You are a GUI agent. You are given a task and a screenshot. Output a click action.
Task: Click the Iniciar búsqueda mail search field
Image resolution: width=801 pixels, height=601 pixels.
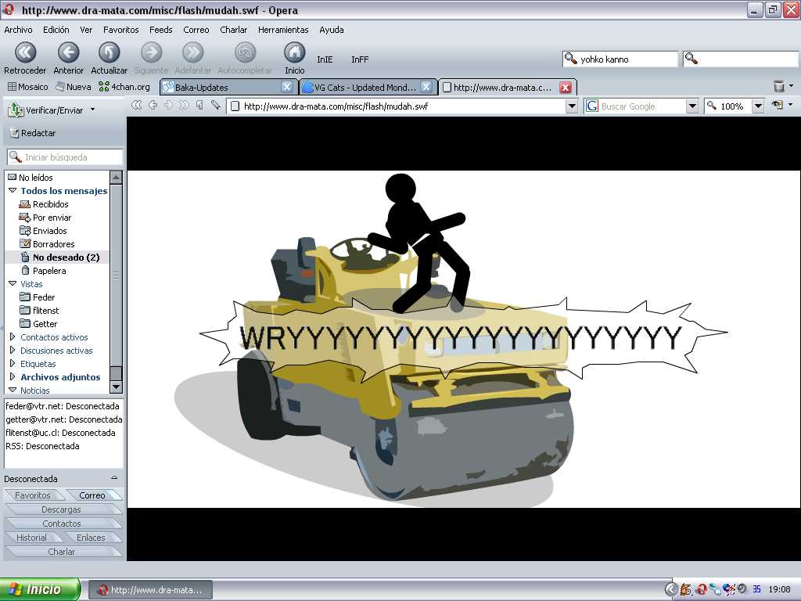65,157
